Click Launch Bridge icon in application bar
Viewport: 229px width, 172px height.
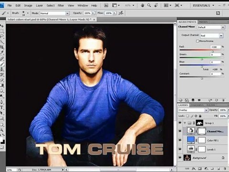(x=106, y=5)
